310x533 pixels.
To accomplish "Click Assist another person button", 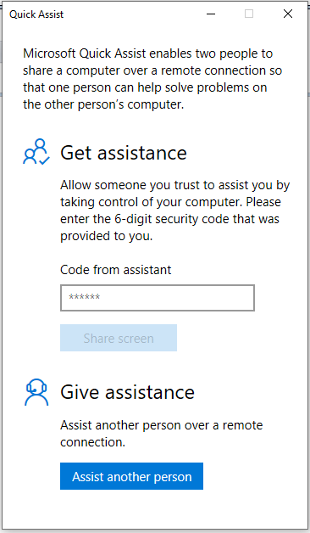I will pos(131,476).
